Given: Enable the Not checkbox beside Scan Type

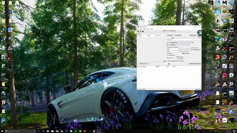Looking at the screenshot, I should pos(191,43).
